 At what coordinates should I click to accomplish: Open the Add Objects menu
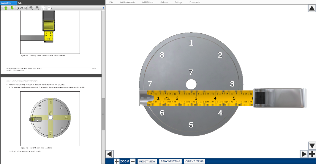pyautogui.click(x=147, y=2)
